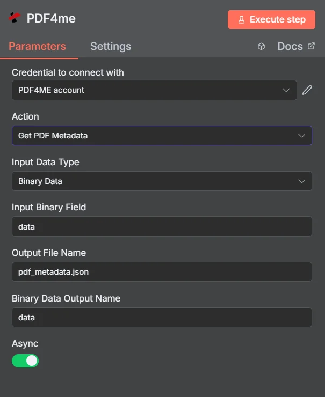325x397 pixels.
Task: Run the node with Execute step
Action: tap(271, 19)
